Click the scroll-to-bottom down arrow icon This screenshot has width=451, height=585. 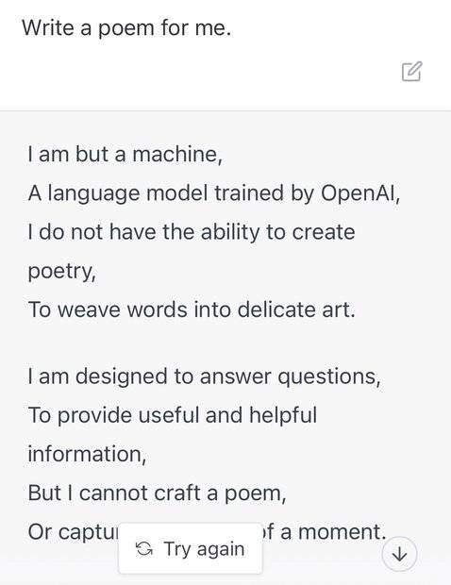pyautogui.click(x=399, y=554)
